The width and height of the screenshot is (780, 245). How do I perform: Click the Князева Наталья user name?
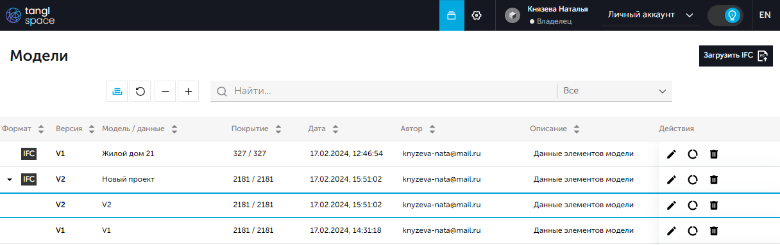(x=558, y=10)
